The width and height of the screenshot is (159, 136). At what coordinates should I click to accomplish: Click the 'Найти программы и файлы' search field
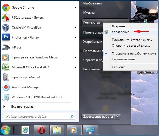click(x=37, y=117)
